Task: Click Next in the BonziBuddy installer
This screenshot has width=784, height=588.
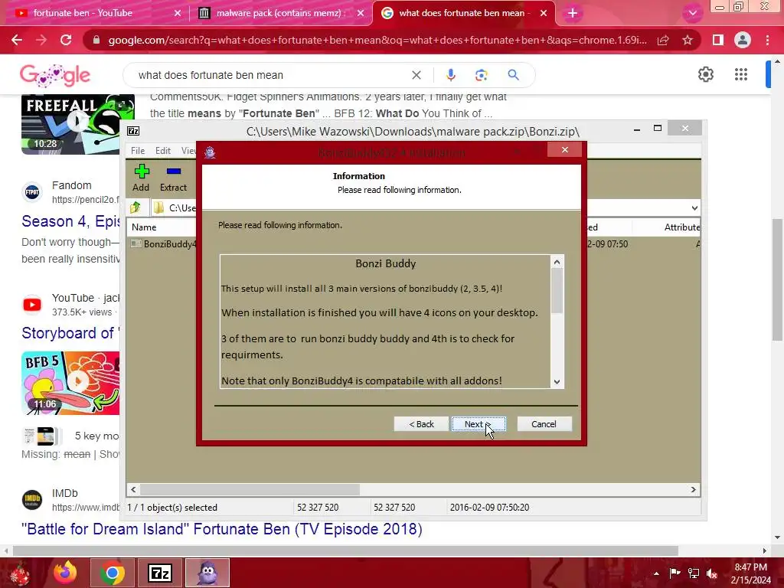Action: pyautogui.click(x=479, y=424)
